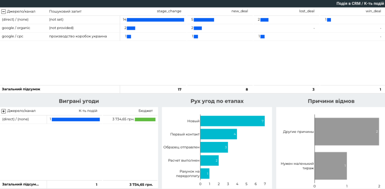Sort by the lost_deal column header
385x189 pixels.
[306, 11]
